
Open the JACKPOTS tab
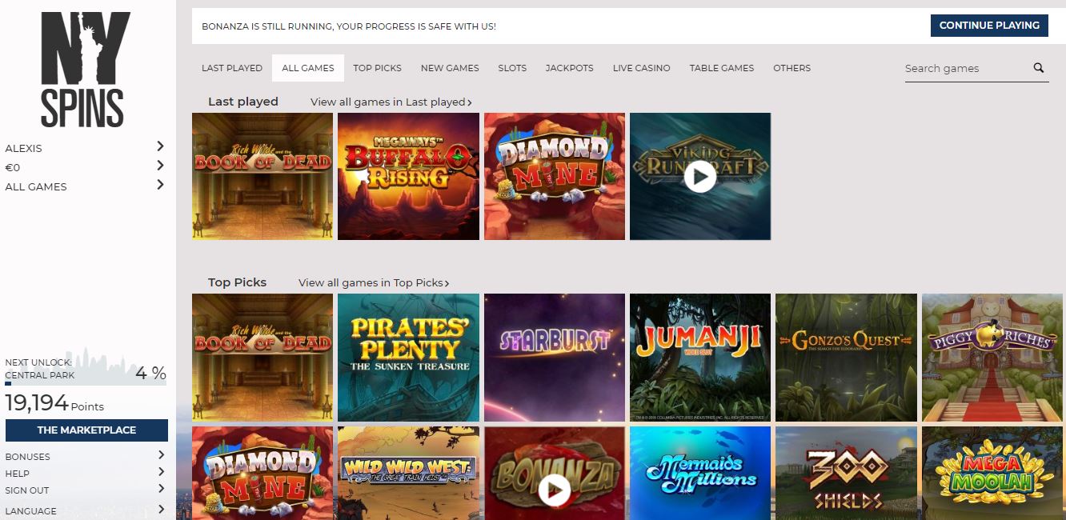coord(570,68)
